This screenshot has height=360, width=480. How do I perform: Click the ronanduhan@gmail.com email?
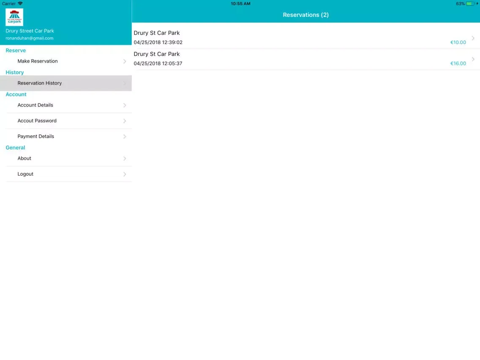pyautogui.click(x=30, y=38)
